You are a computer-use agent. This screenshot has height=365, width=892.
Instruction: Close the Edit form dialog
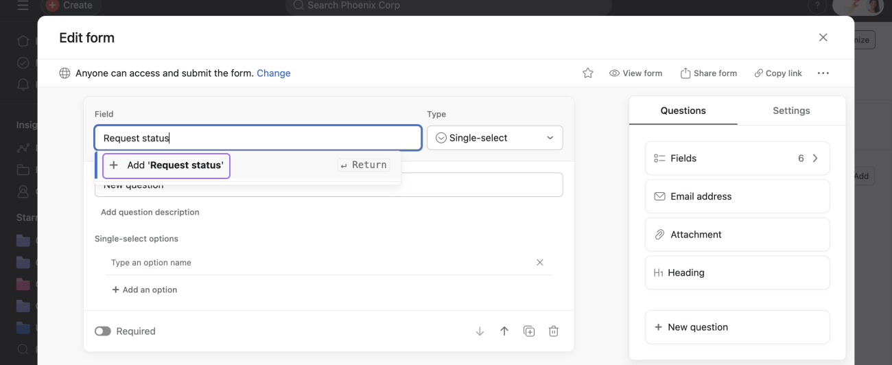click(823, 38)
